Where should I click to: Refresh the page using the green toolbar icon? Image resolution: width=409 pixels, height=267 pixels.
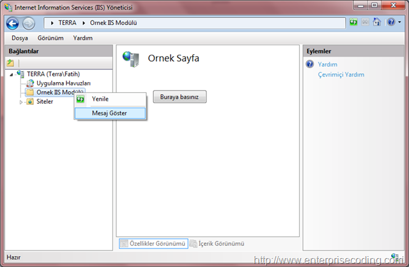353,22
